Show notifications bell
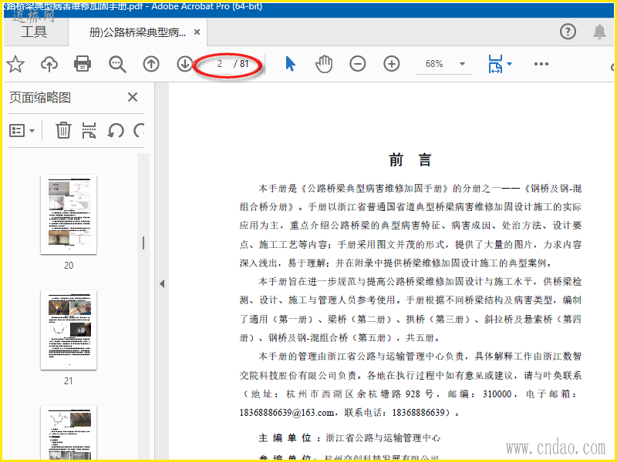The height and width of the screenshot is (462, 617). click(x=600, y=32)
